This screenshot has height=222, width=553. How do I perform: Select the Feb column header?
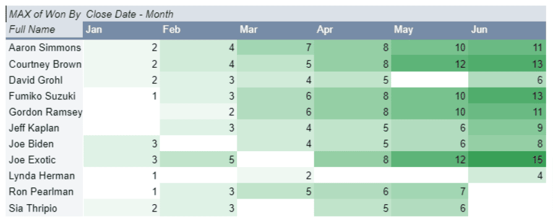[x=199, y=30]
